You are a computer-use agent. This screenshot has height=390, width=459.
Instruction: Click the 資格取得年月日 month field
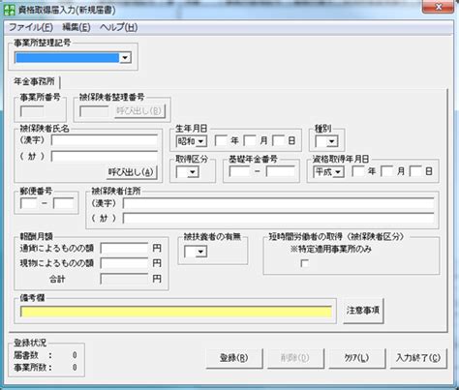(387, 171)
